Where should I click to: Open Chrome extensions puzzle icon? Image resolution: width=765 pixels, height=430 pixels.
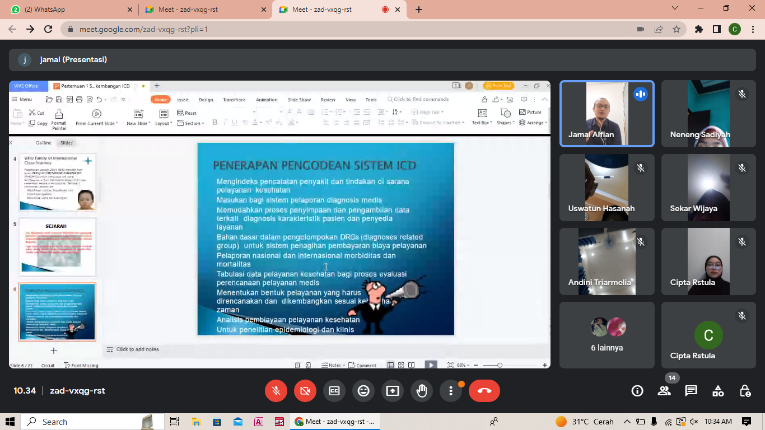pyautogui.click(x=699, y=29)
